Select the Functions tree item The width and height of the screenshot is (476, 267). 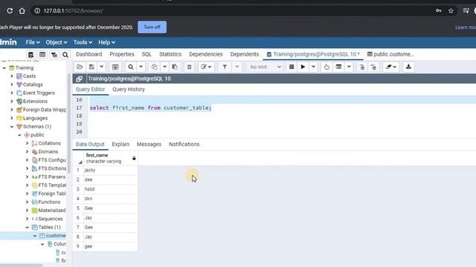49,202
